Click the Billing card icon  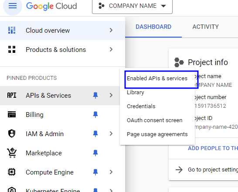pos(12,114)
